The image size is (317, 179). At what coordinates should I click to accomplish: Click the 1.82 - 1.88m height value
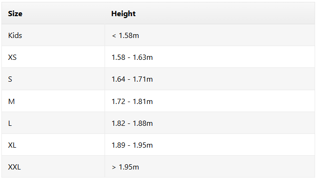click(x=132, y=123)
